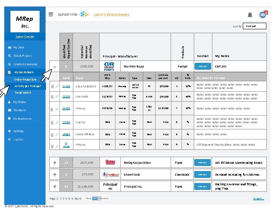
Task: Go to page 6
Action: (72, 199)
